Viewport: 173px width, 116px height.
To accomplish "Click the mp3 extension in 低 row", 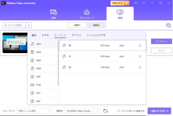I will pos(122,67).
